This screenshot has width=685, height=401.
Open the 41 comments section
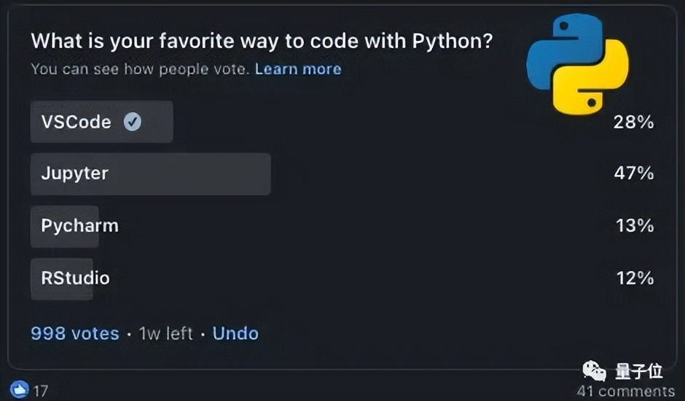pyautogui.click(x=625, y=392)
